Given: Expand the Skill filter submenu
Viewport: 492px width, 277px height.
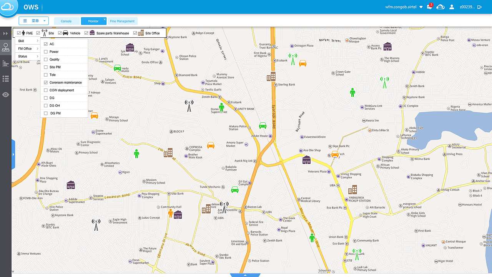Looking at the screenshot, I should tap(28, 41).
